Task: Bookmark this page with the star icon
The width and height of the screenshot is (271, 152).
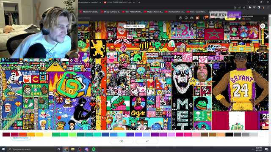Action: [x=244, y=8]
